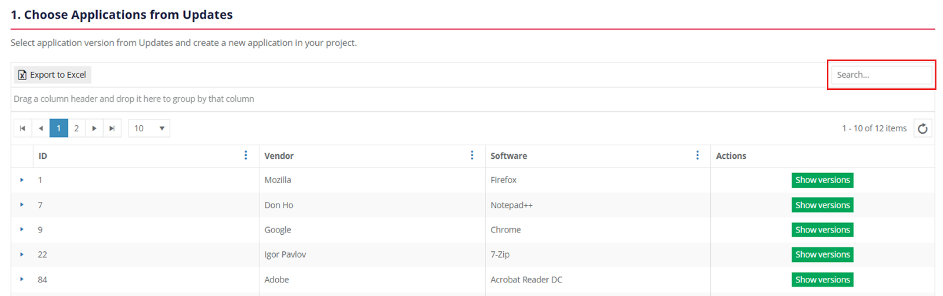Open the page size dropdown
This screenshot has width=943, height=296.
(x=149, y=128)
